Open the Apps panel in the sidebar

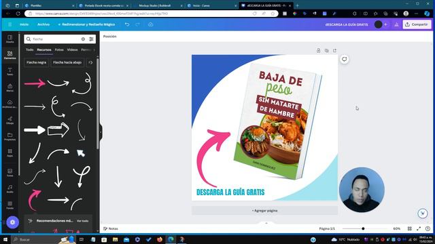(x=10, y=152)
